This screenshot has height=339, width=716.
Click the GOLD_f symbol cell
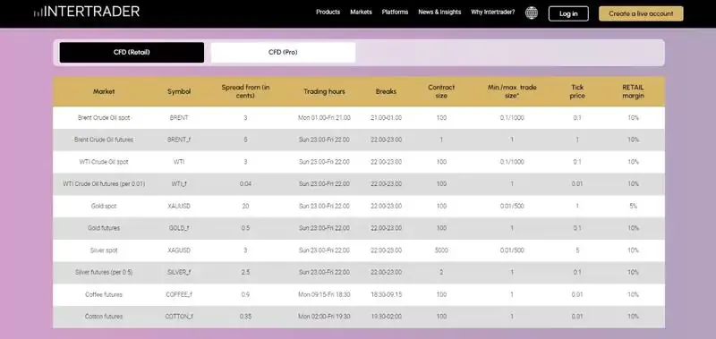(x=179, y=228)
